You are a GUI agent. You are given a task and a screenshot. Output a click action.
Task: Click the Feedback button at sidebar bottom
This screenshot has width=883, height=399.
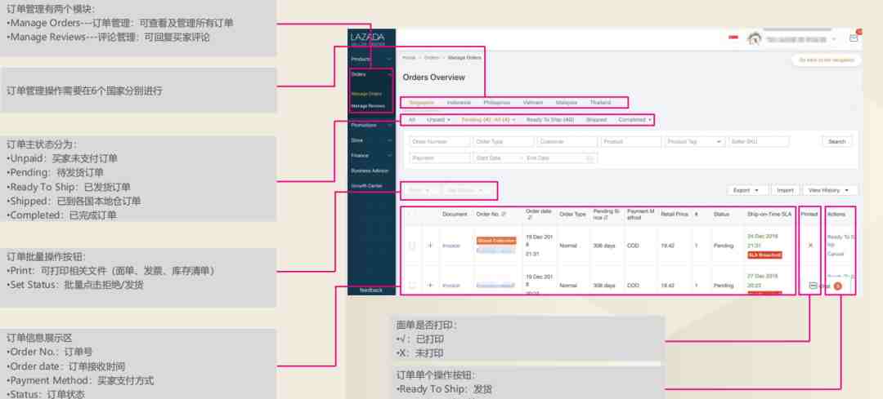(371, 290)
